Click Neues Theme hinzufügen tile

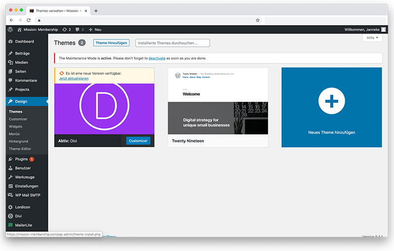pos(331,107)
